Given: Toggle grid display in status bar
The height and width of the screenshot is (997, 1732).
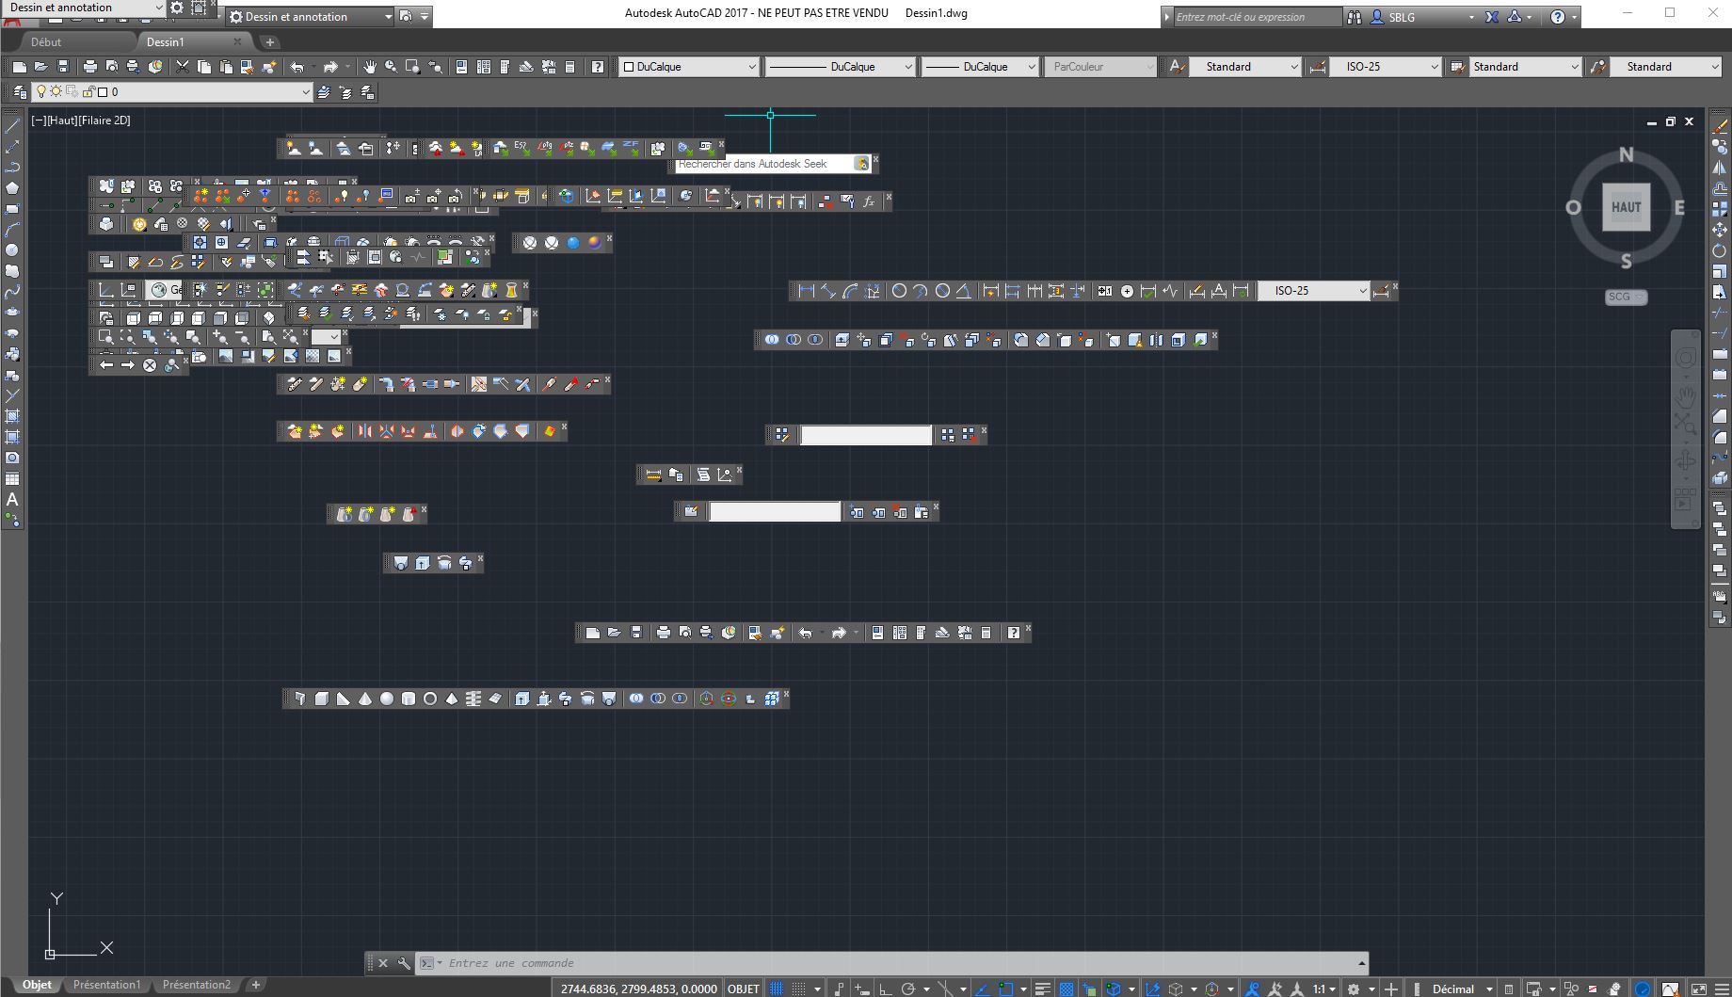Looking at the screenshot, I should pyautogui.click(x=777, y=989).
